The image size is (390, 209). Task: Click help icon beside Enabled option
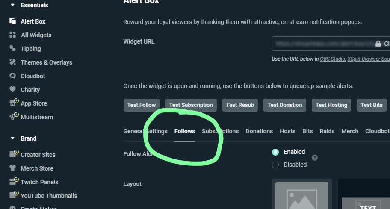click(315, 158)
